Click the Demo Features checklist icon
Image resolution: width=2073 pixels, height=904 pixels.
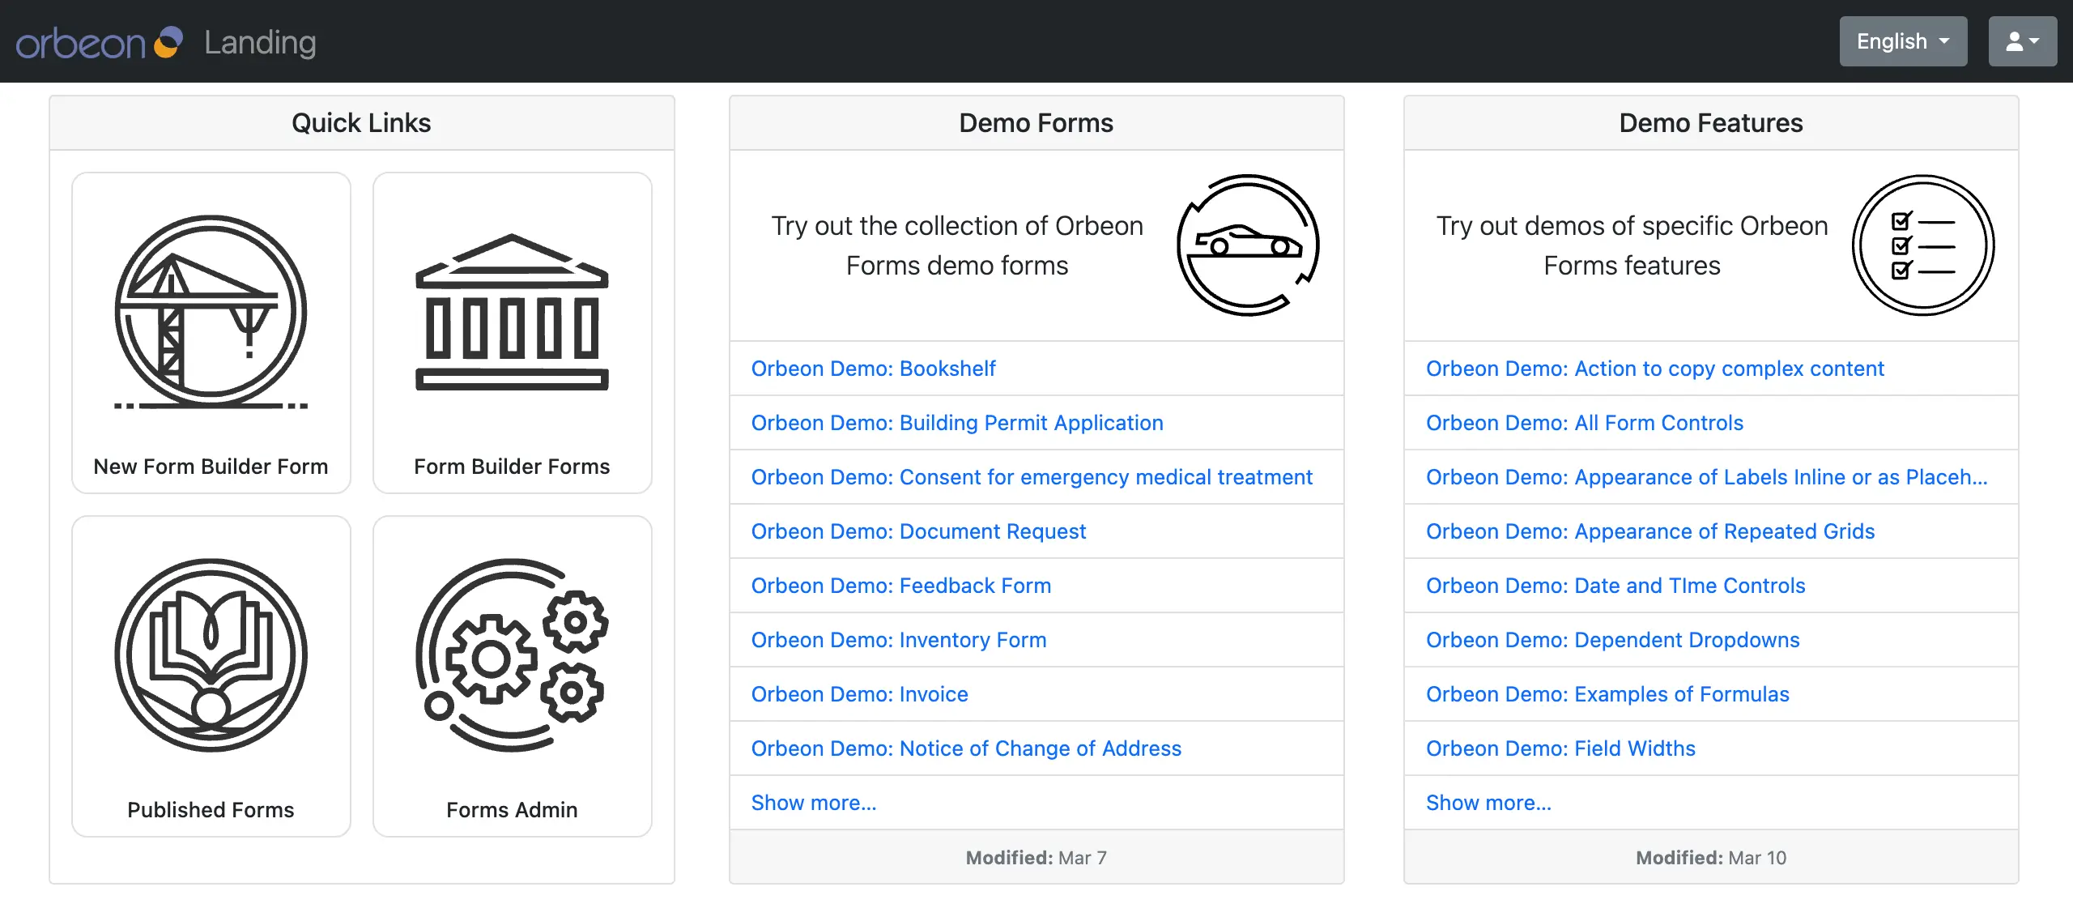[1923, 245]
